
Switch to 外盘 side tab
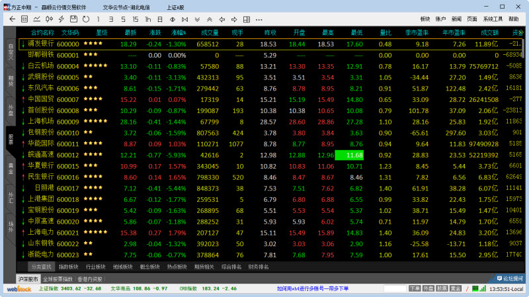click(x=11, y=110)
